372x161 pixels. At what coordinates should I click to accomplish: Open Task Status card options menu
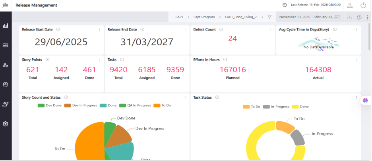[356, 98]
